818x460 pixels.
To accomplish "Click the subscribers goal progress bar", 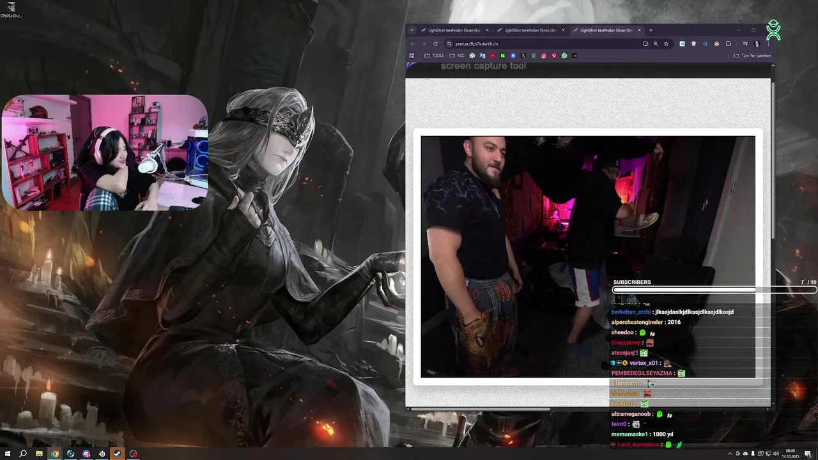I will [714, 290].
